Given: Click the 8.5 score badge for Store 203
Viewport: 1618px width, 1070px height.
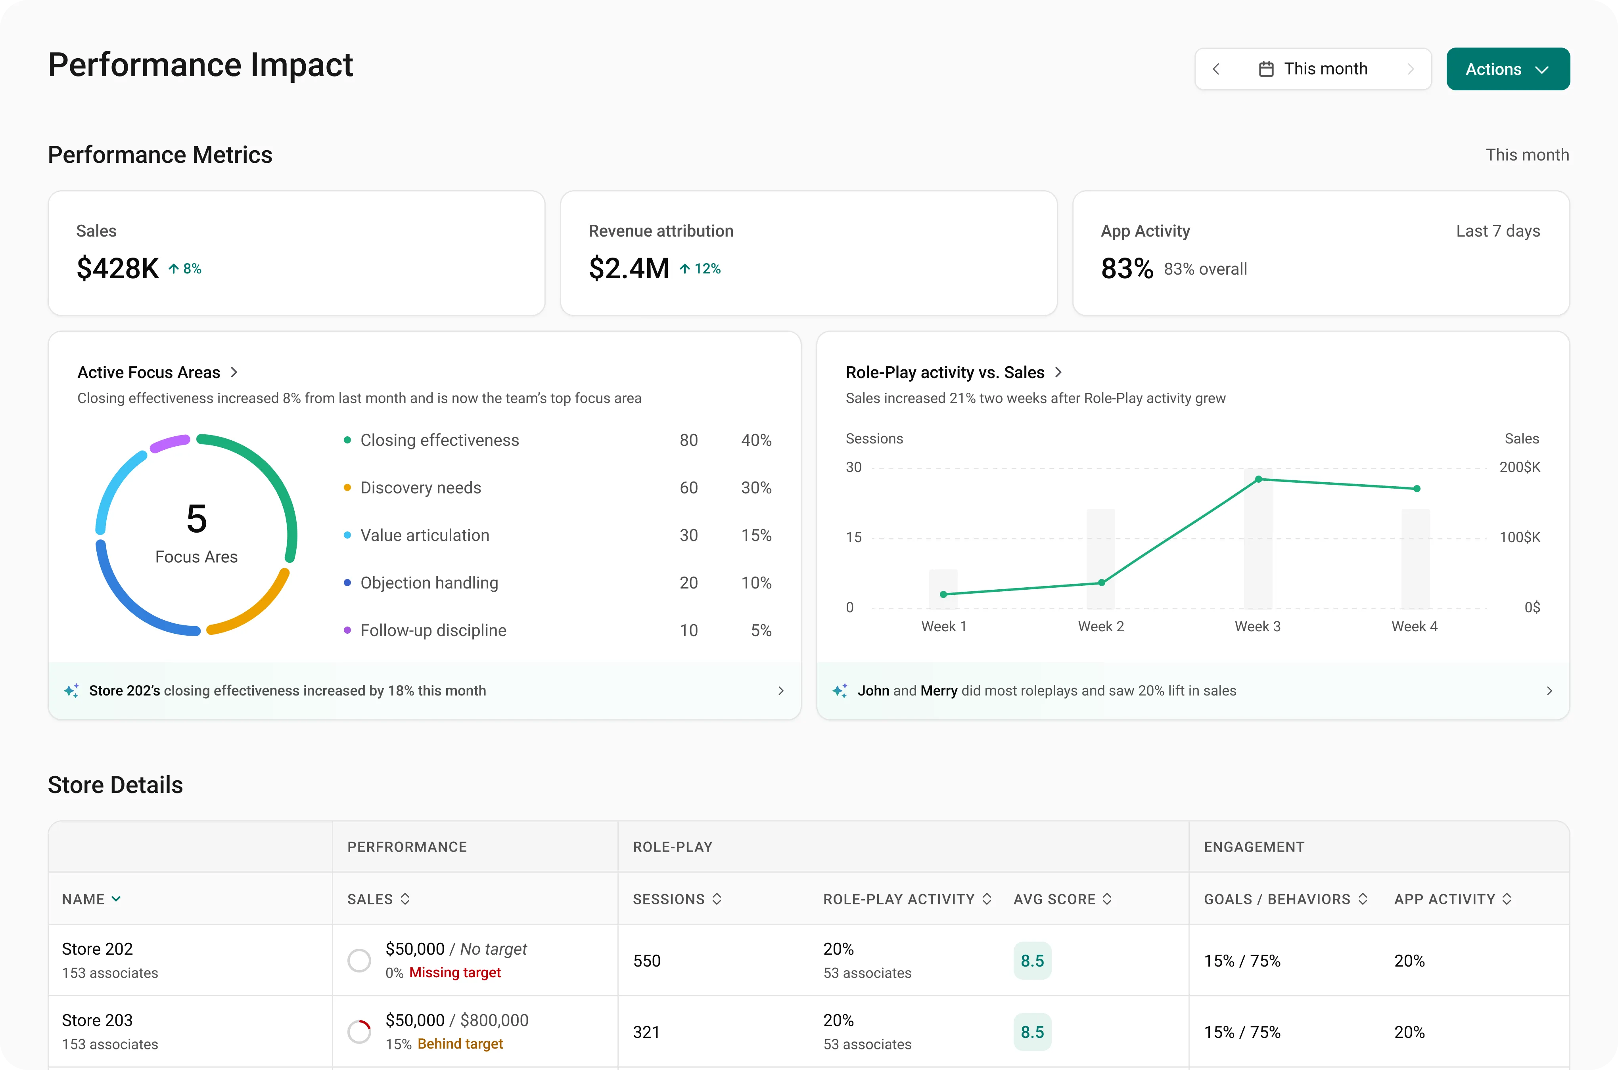Looking at the screenshot, I should (x=1032, y=1032).
